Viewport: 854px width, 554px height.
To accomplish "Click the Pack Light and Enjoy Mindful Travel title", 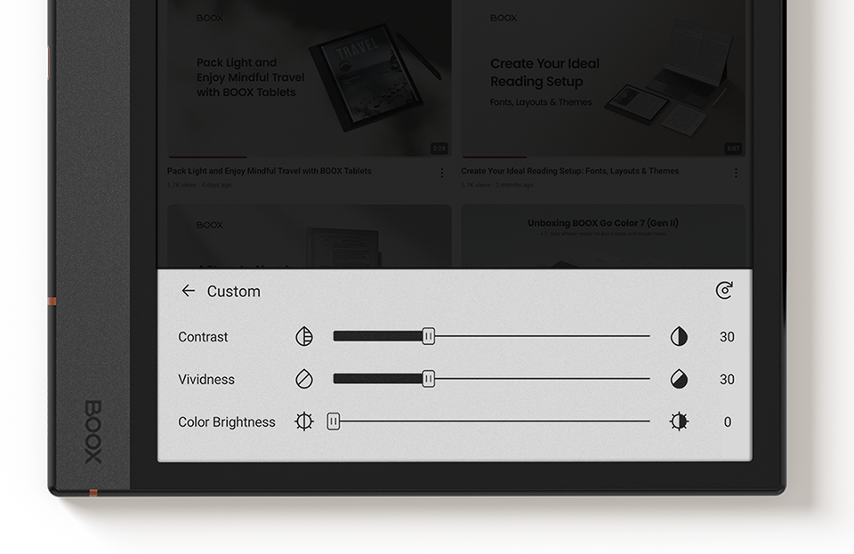I will [270, 171].
